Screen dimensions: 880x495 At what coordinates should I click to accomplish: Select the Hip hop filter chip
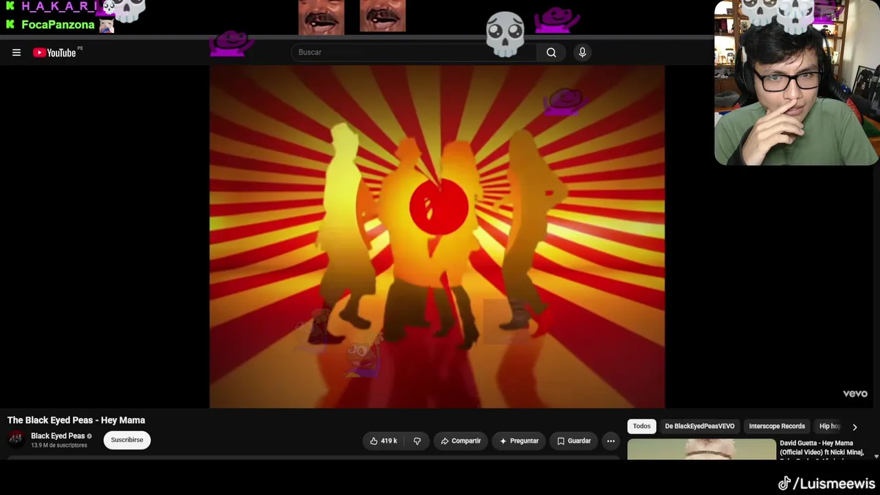(829, 426)
